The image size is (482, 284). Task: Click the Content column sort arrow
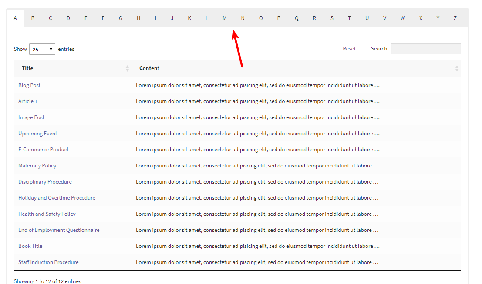click(456, 68)
